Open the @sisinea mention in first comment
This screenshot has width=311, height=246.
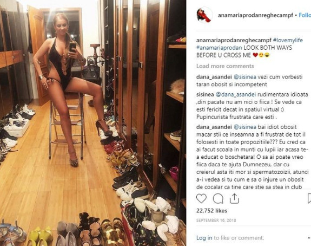tap(245, 77)
